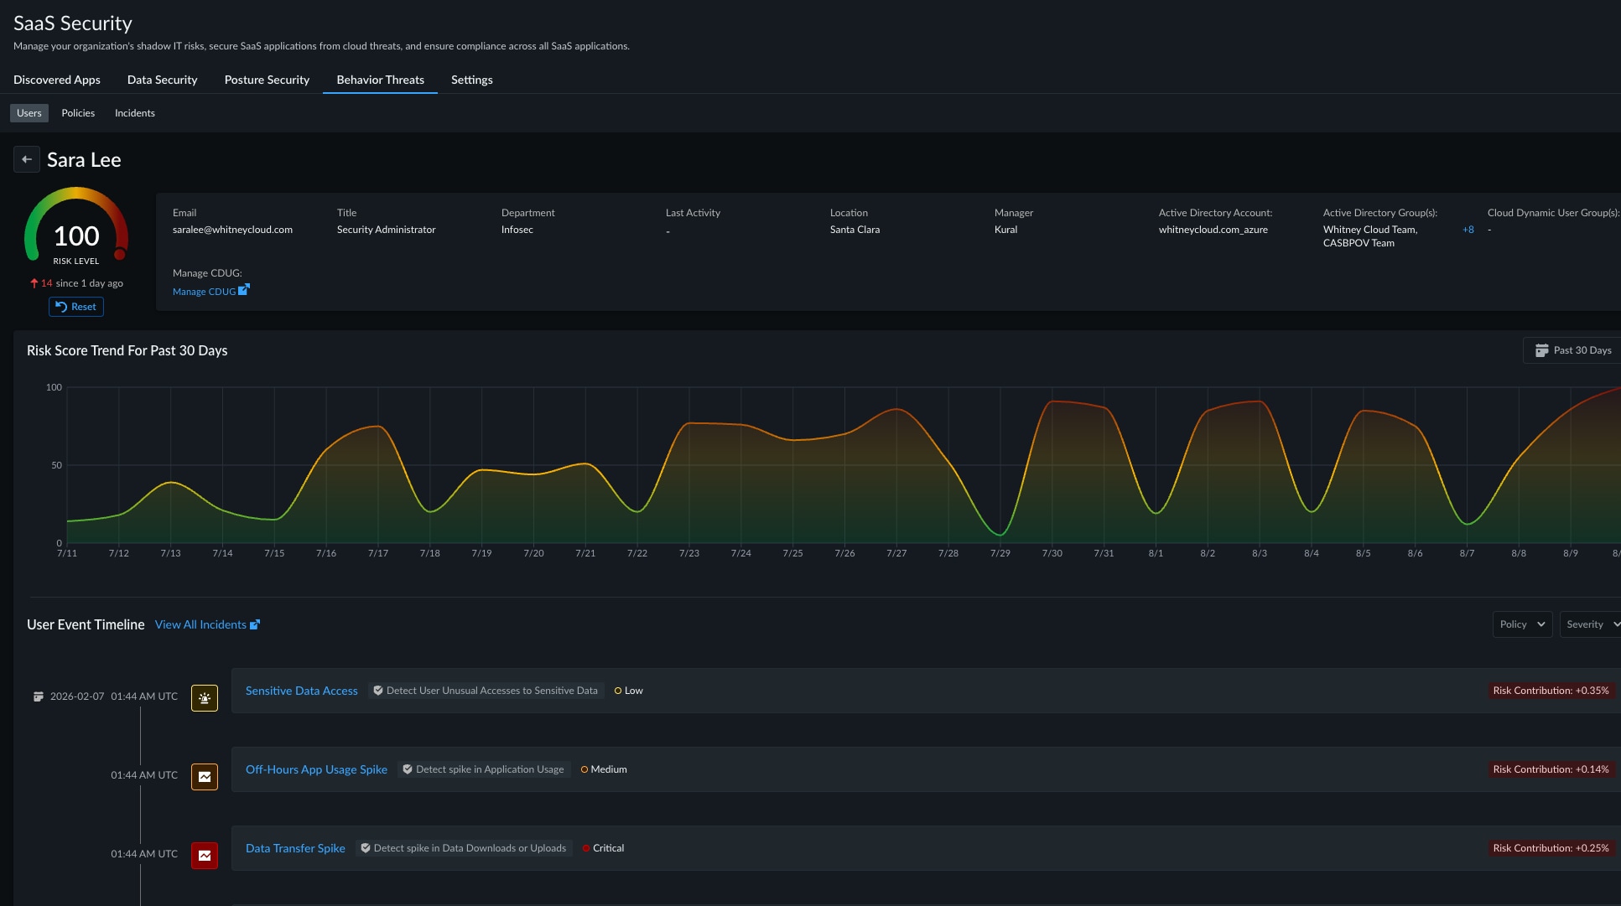The height and width of the screenshot is (906, 1621).
Task: Click the 7/29 dip on the risk trend chart
Action: click(x=1000, y=534)
